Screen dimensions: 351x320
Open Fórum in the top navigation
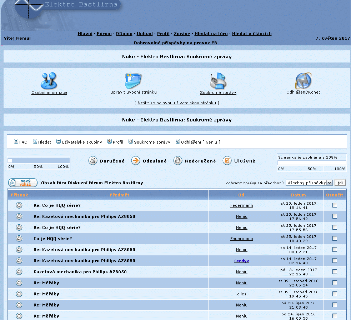(x=104, y=34)
